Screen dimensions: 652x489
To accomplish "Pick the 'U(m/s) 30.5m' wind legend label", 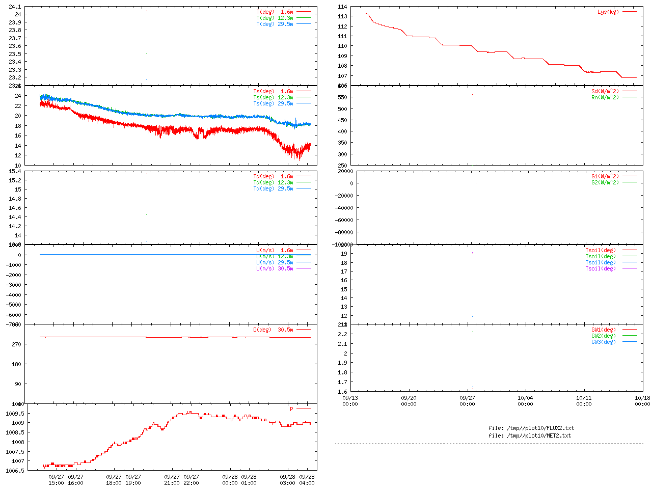I will coord(275,268).
